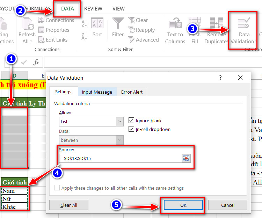Click the Source input field
This screenshot has width=262, height=218.
120,158
